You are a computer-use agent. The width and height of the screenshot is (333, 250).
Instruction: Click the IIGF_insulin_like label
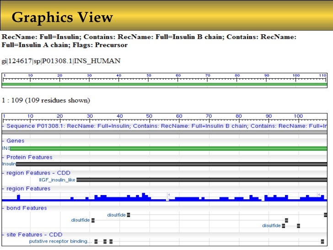tap(57, 180)
